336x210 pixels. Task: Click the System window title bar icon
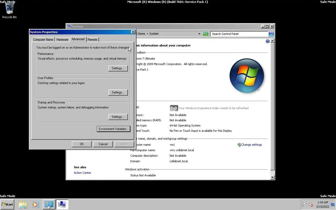[x=69, y=26]
